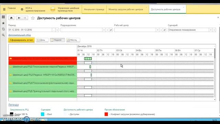The width and height of the screenshot is (220, 124).
Task: Add this report to favorites star
Action: tap(33, 18)
